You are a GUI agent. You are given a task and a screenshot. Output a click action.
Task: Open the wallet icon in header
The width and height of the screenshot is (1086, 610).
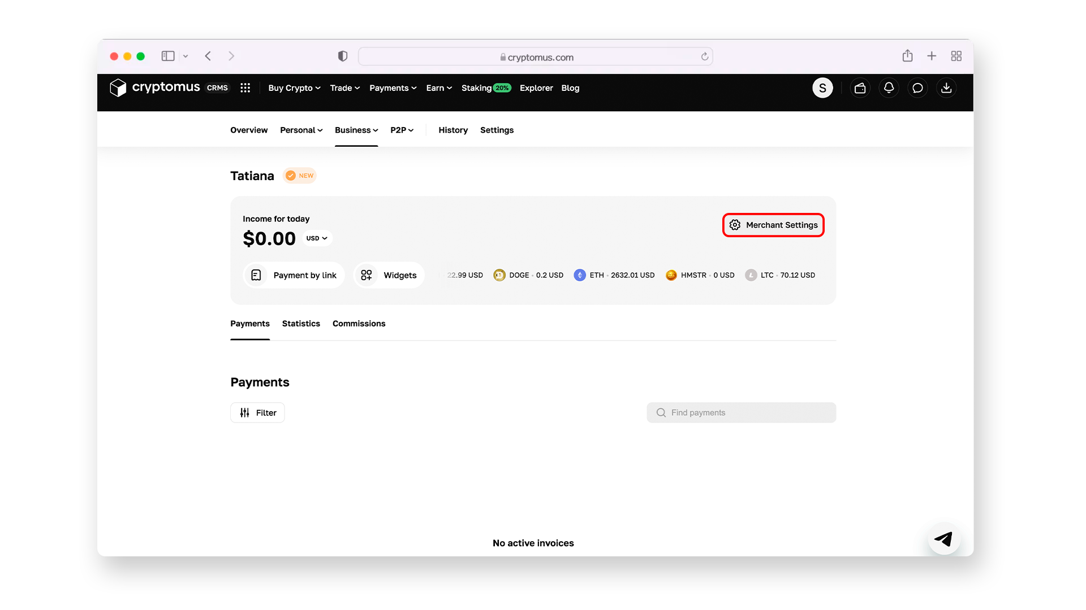[860, 88]
